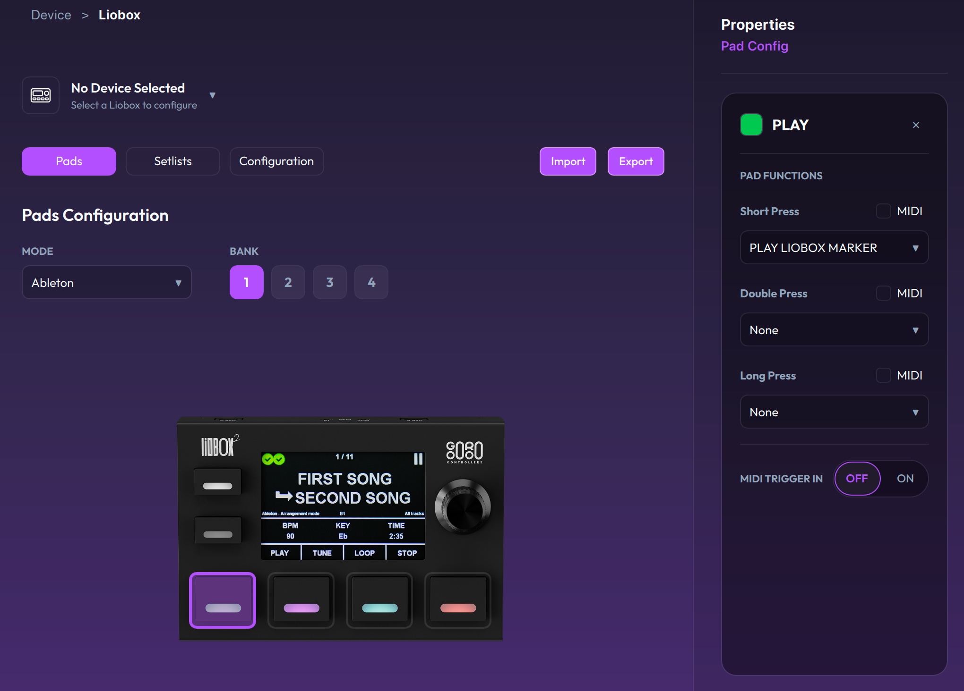Switch to the Setlists tab
964x691 pixels.
[x=173, y=161]
